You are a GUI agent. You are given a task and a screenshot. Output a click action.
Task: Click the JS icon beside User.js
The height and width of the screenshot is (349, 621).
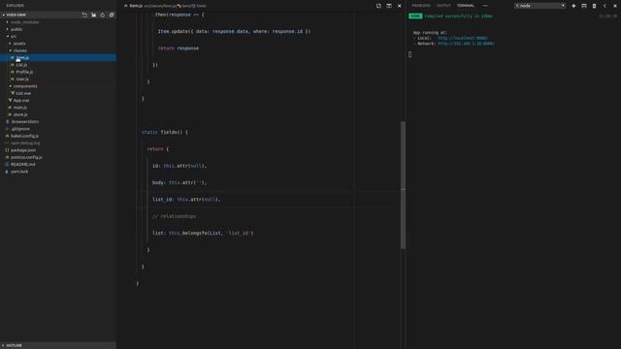tap(13, 79)
